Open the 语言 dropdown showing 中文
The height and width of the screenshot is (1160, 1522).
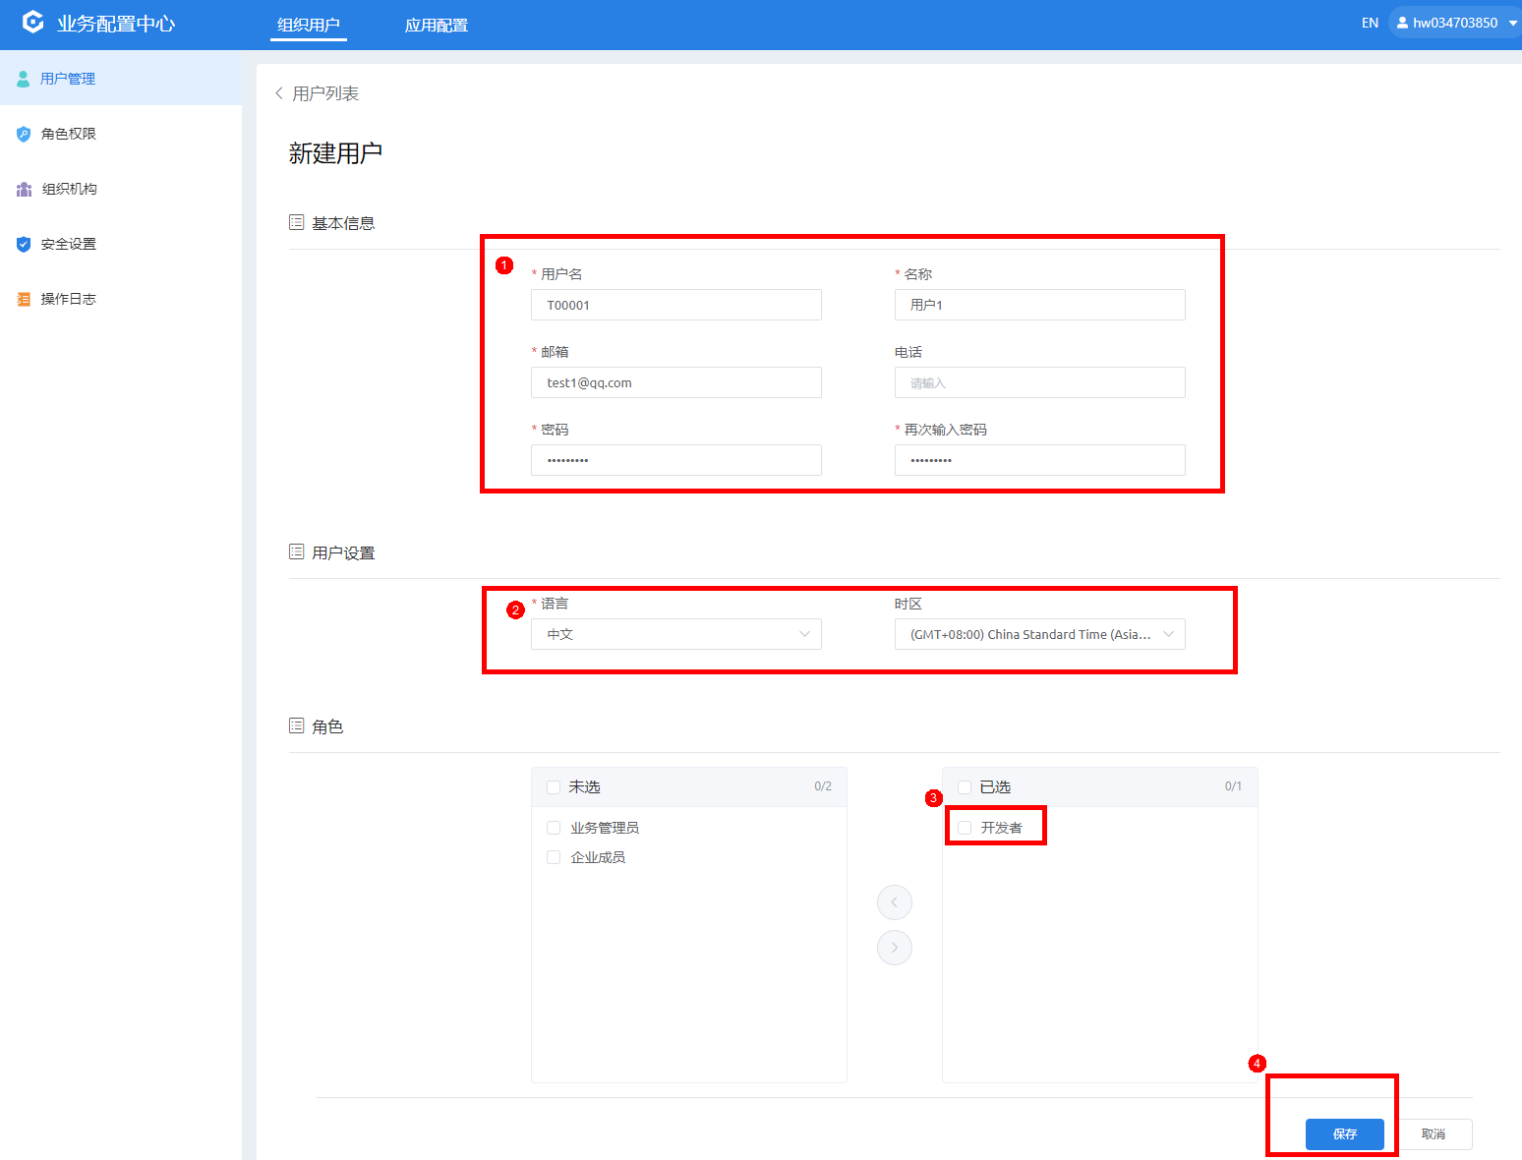tap(676, 634)
